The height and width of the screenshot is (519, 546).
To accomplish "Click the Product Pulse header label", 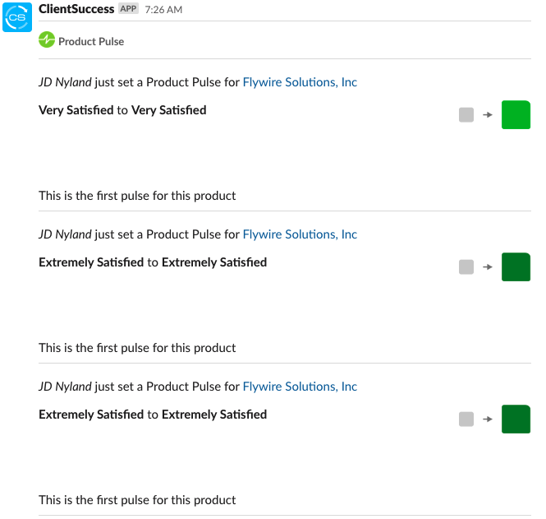I will pos(91,41).
